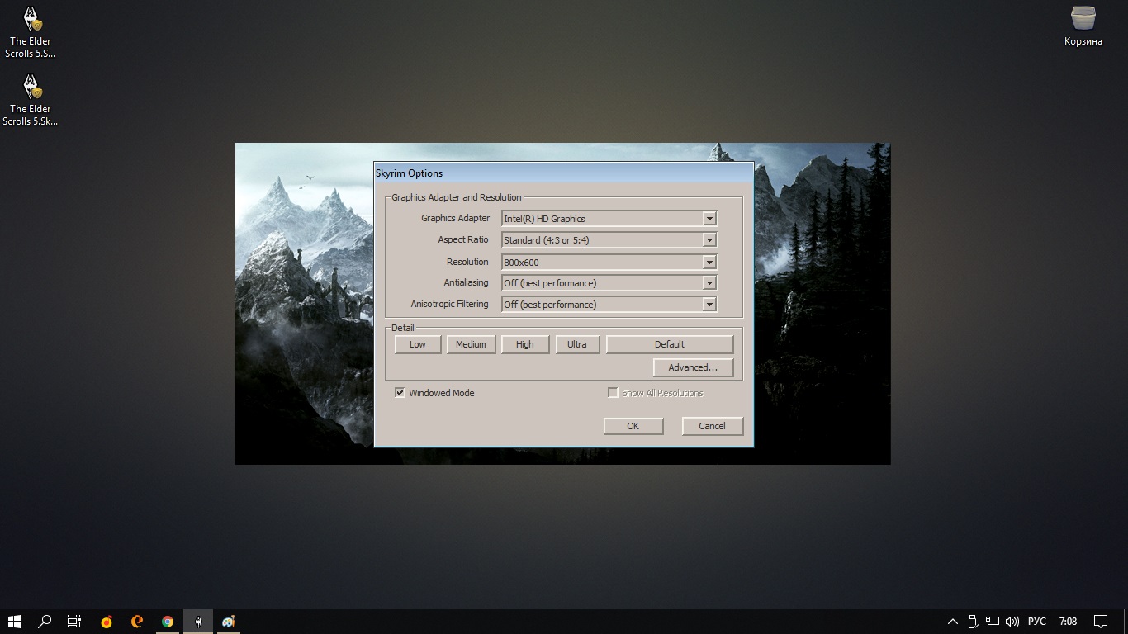Open the Advanced... settings
The image size is (1128, 634).
point(693,367)
